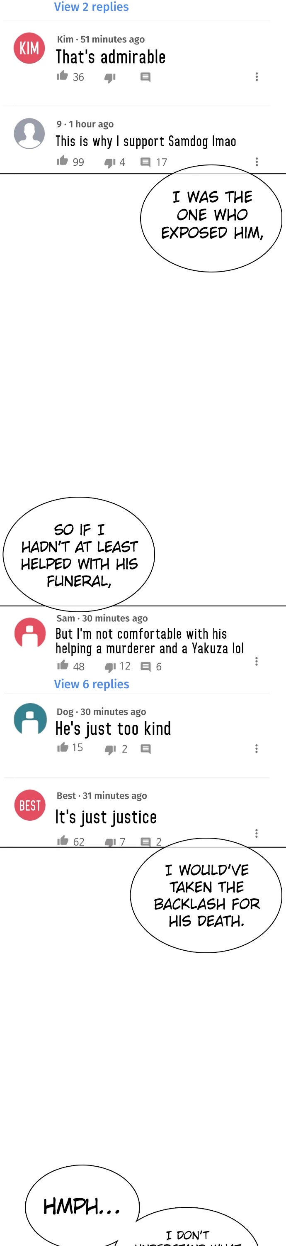Open three-dot menu on Kim's comment
286x1246 pixels.
(x=257, y=77)
